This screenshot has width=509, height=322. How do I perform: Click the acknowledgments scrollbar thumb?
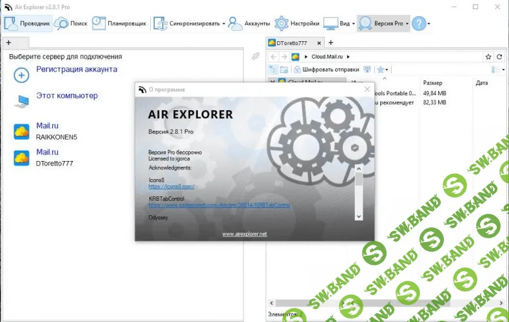tap(359, 179)
